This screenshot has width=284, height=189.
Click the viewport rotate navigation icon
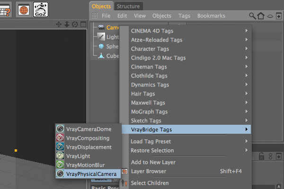[75, 24]
